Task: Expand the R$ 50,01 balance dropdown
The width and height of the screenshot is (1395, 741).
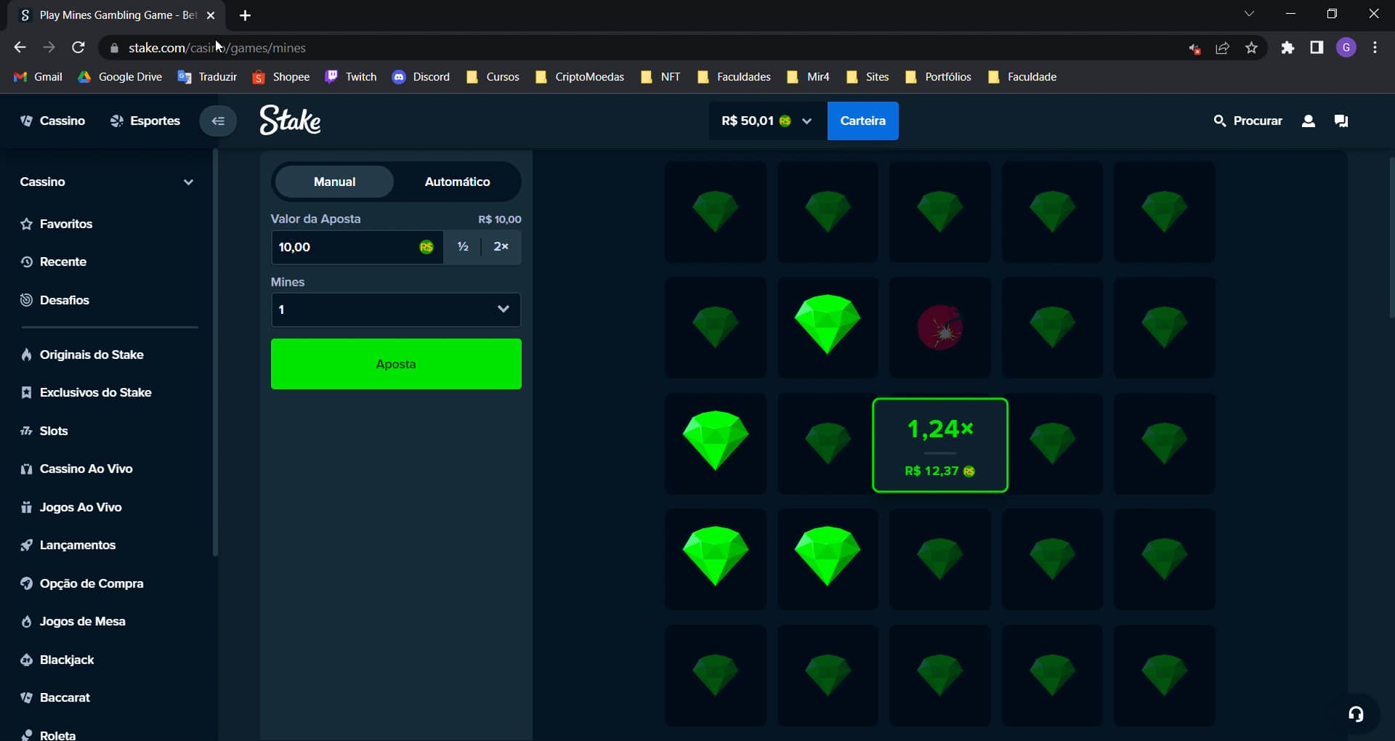Action: (806, 121)
